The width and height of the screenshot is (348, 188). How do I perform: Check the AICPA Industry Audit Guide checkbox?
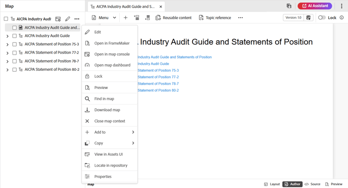click(14, 36)
